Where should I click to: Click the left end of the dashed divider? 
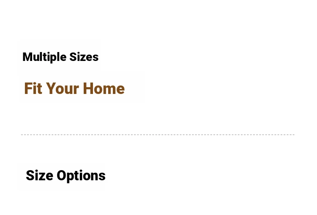22,135
